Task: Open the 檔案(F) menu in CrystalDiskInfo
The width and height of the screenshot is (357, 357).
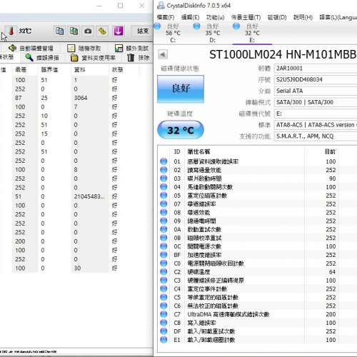Action: 166,17
